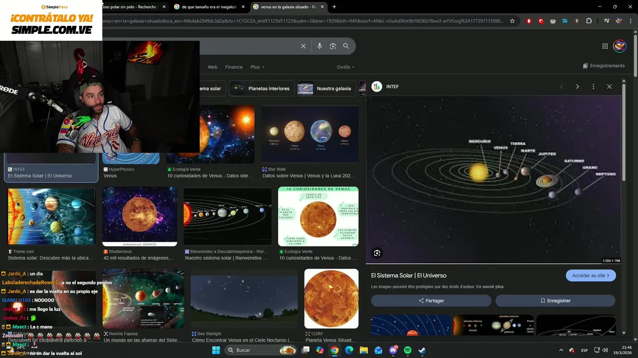Switch to the Web results tab
This screenshot has height=358, width=638.
(x=212, y=67)
